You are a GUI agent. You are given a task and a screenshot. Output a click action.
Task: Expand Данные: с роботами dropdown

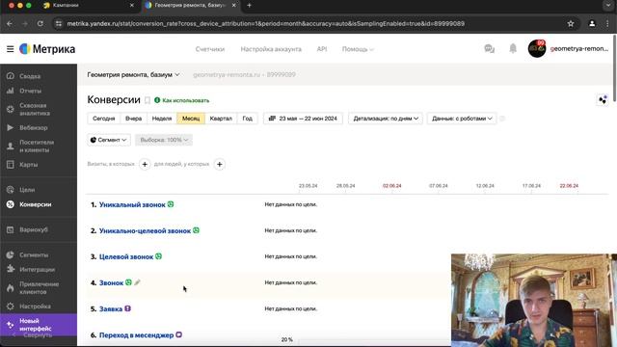tap(462, 119)
